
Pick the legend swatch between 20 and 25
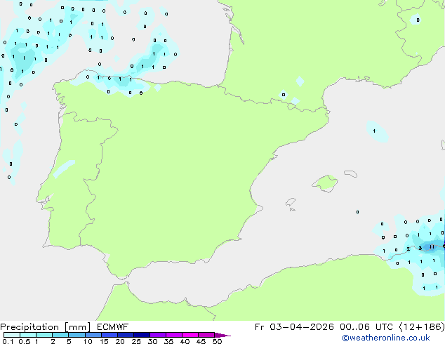click(x=125, y=335)
